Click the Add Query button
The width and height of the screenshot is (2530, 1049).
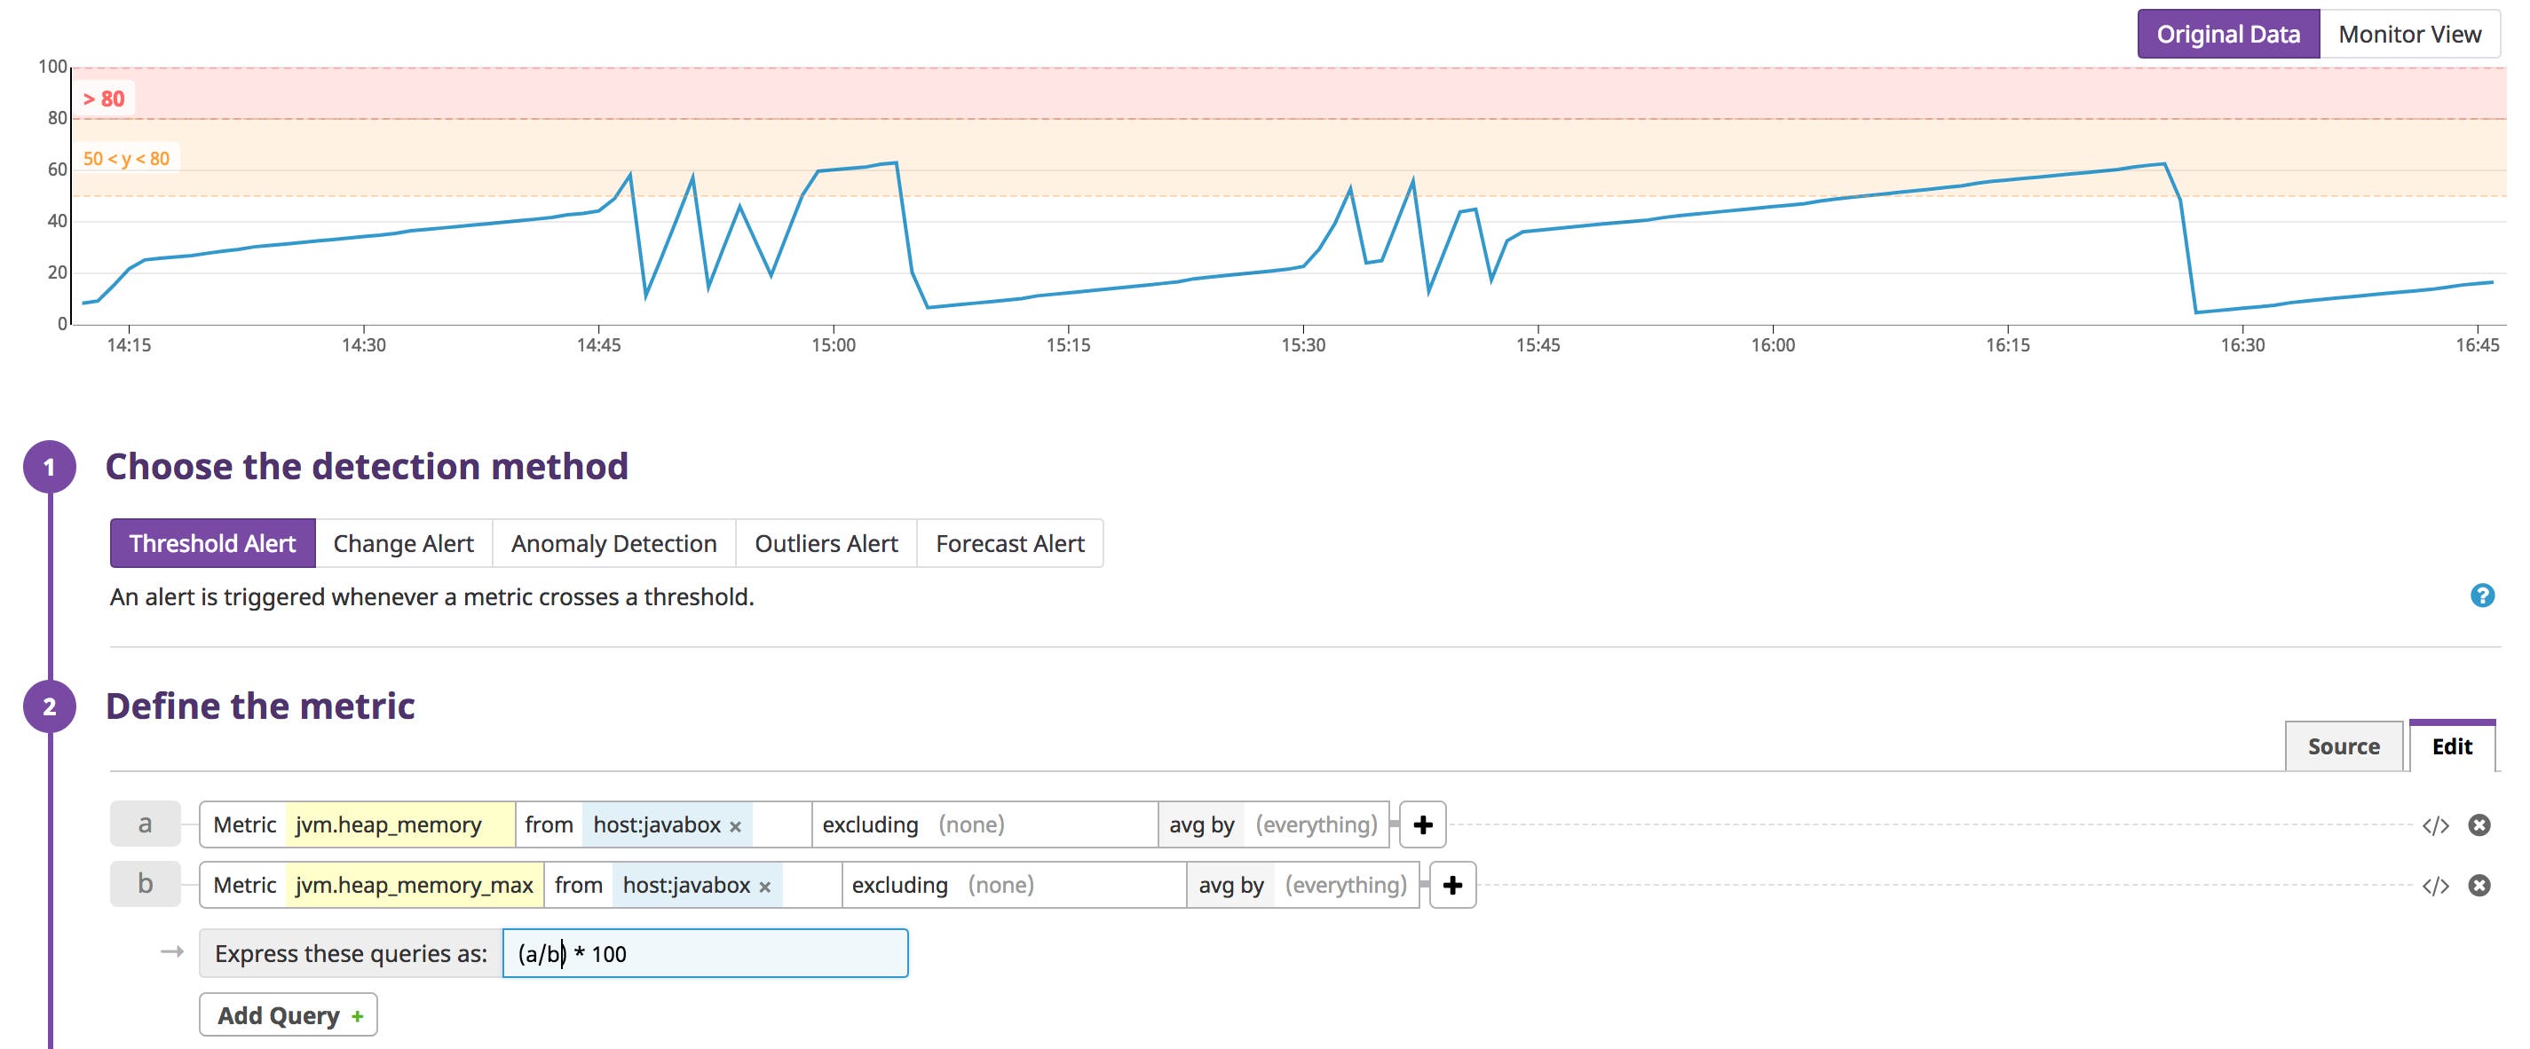[x=288, y=1014]
